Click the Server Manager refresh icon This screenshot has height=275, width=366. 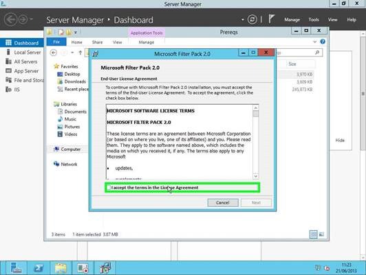[252, 19]
